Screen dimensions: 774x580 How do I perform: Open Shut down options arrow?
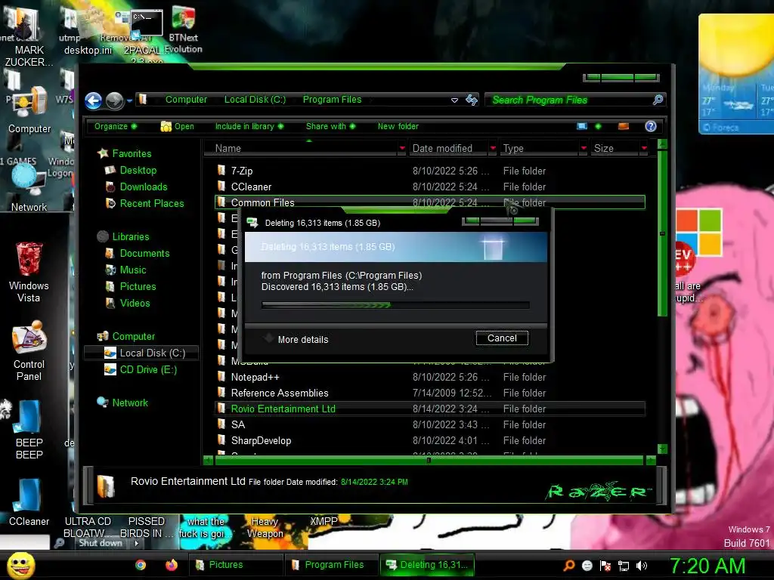137,543
